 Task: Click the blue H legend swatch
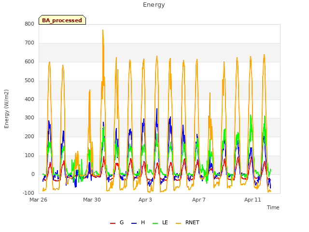coord(134,223)
